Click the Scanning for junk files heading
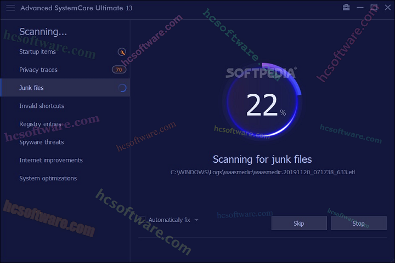395x263 pixels. [262, 159]
